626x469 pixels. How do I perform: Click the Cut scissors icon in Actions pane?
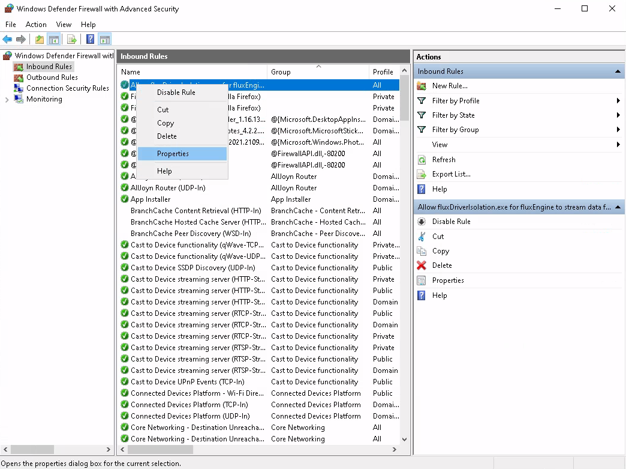(x=421, y=236)
